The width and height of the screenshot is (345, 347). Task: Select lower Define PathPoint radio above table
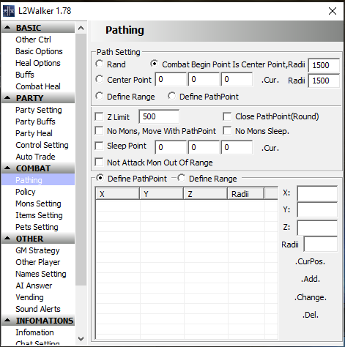pyautogui.click(x=100, y=178)
